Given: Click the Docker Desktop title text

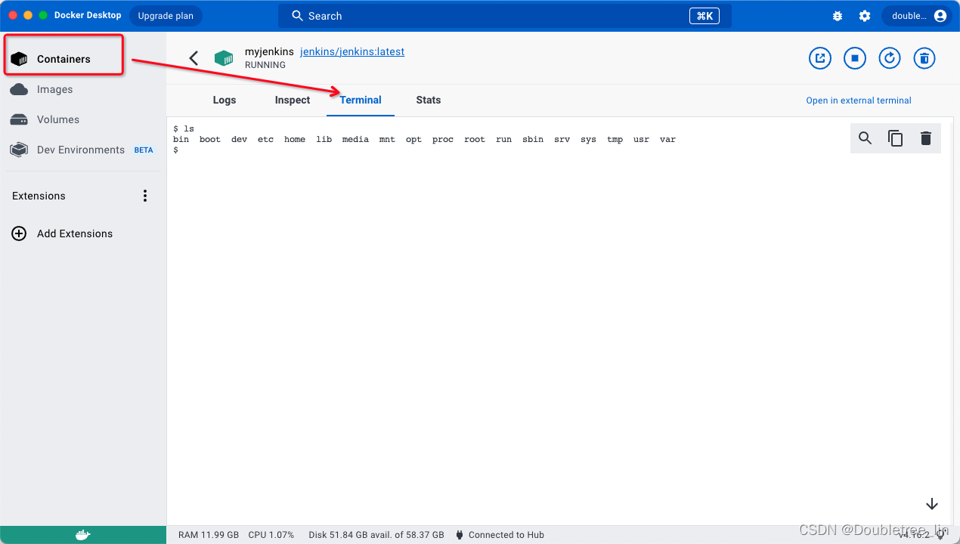Looking at the screenshot, I should [x=88, y=15].
